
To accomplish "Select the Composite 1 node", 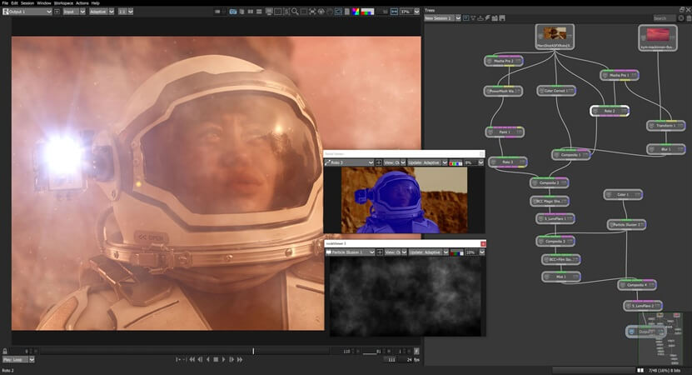I will (x=570, y=155).
